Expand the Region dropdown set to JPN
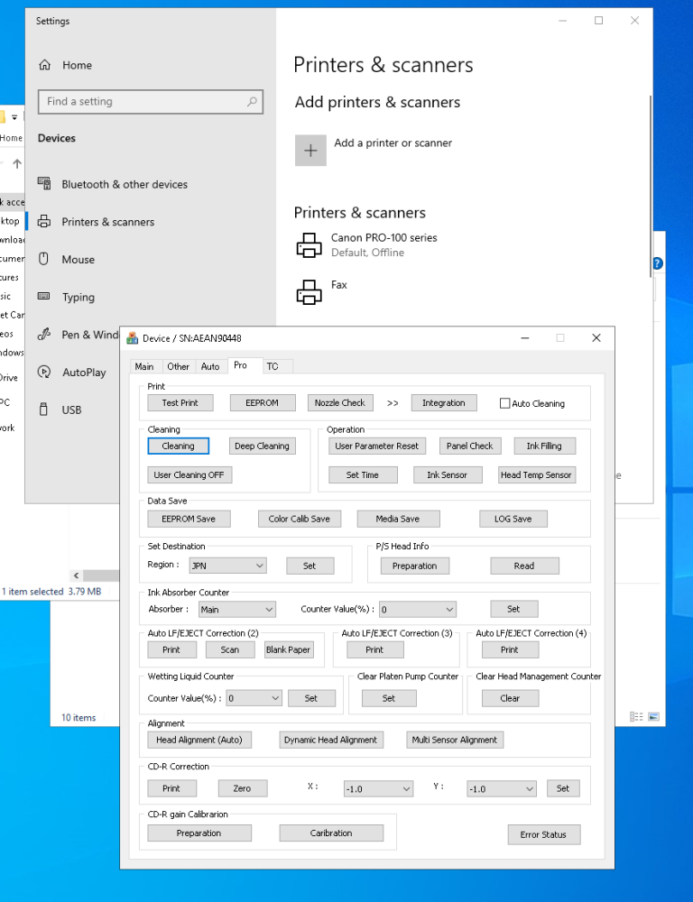The image size is (693, 902). click(x=227, y=566)
